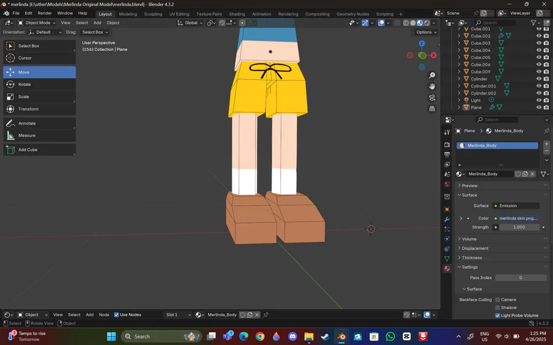
Task: Select the Add Cube tool
Action: point(39,150)
